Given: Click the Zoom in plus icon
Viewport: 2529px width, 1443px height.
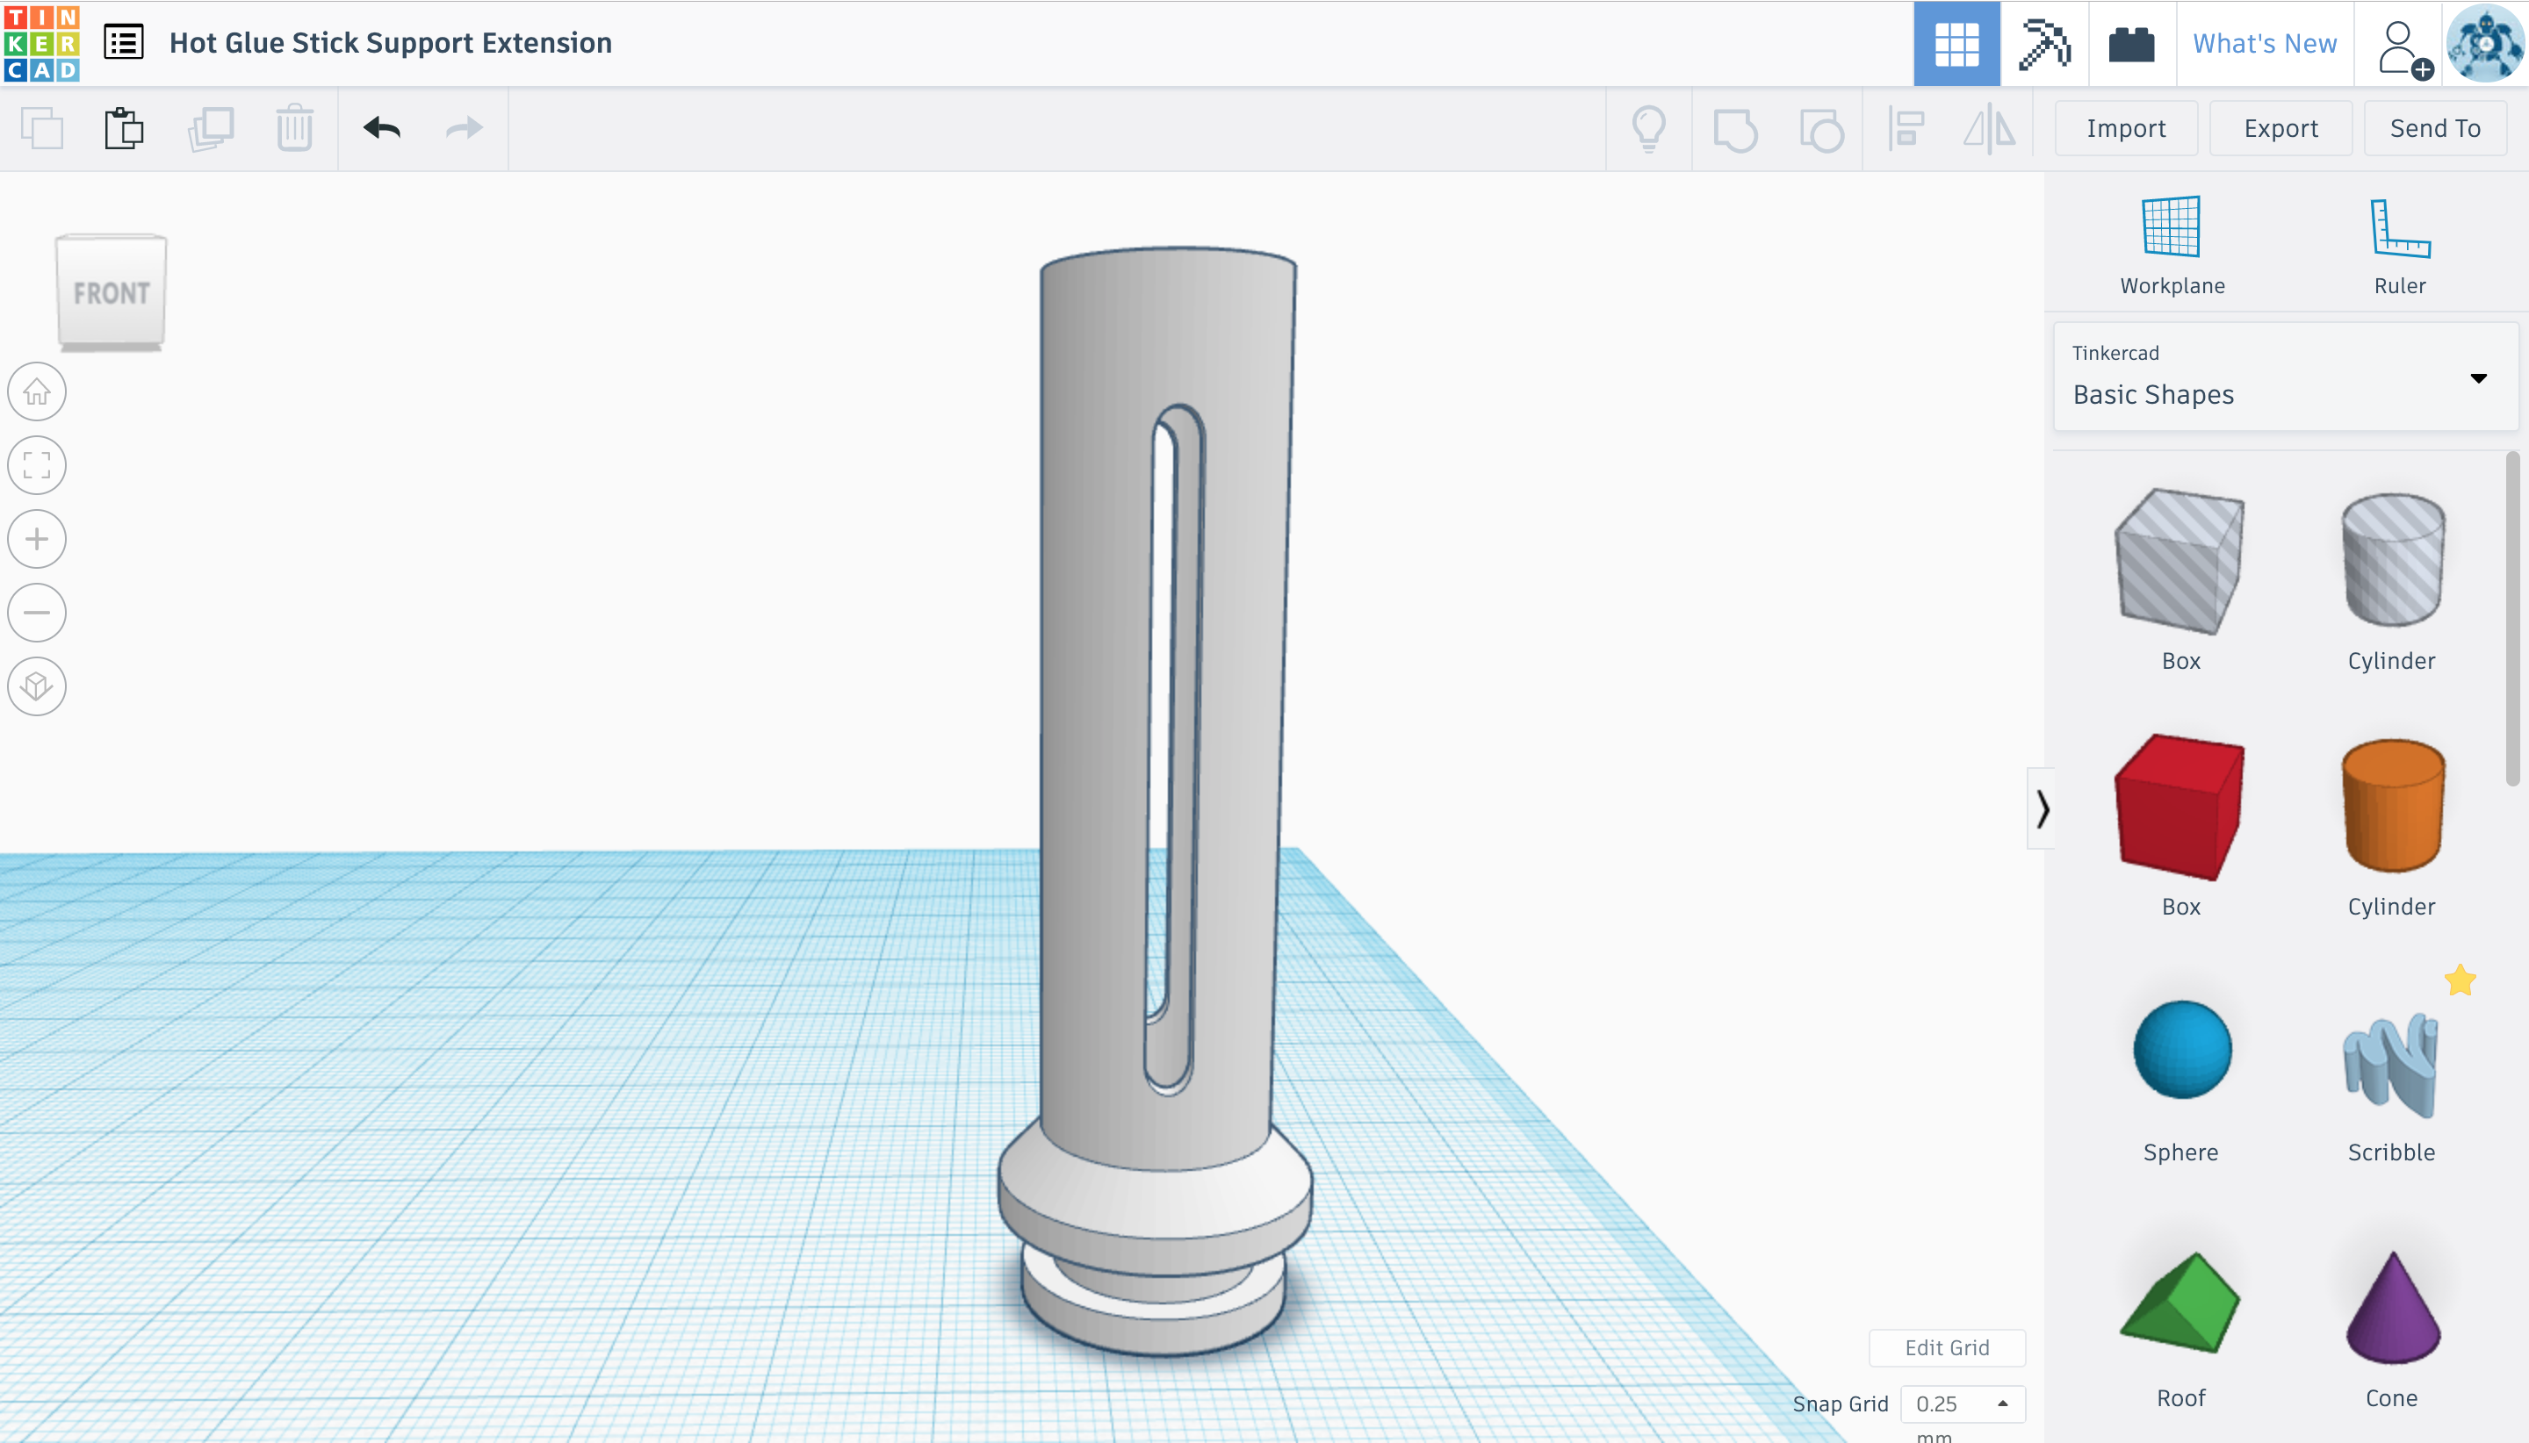Looking at the screenshot, I should [37, 539].
